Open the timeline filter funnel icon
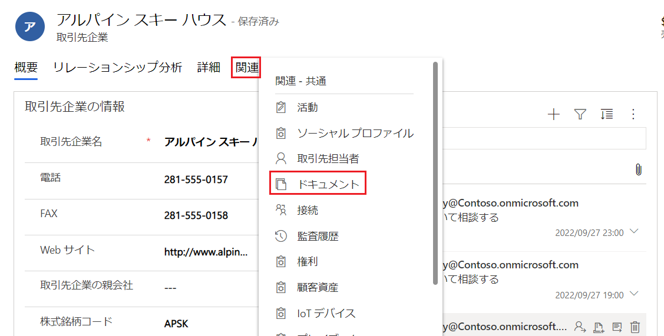This screenshot has height=336, width=664. point(580,114)
